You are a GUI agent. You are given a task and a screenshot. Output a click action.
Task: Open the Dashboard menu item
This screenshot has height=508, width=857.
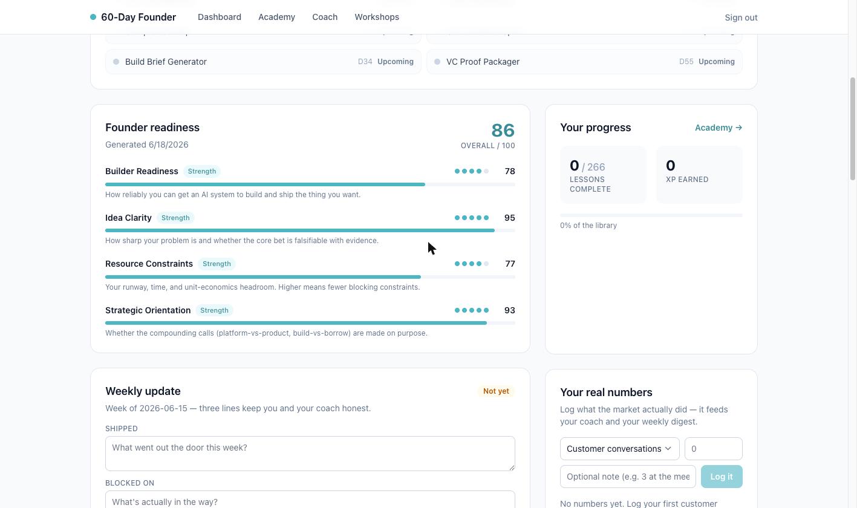pos(220,17)
